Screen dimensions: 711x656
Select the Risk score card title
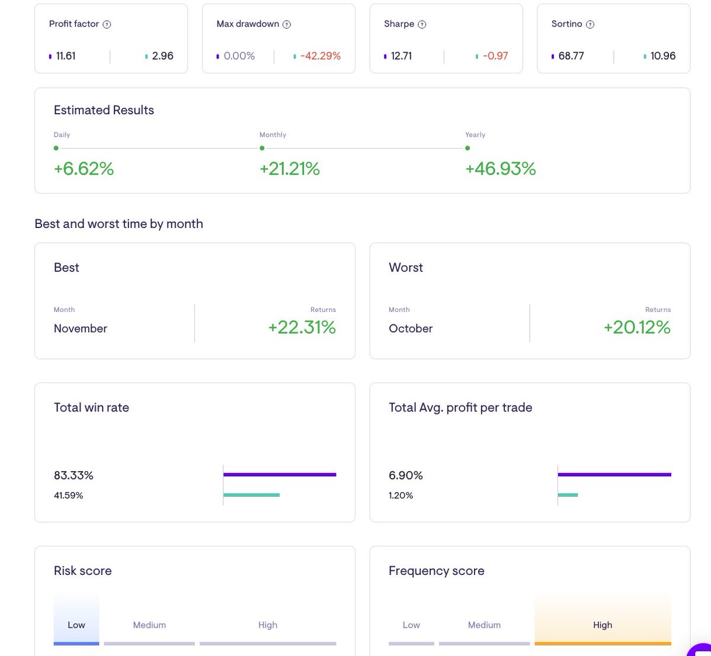82,571
